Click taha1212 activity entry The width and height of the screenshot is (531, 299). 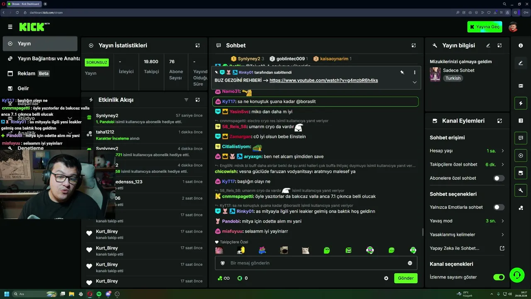(144, 135)
